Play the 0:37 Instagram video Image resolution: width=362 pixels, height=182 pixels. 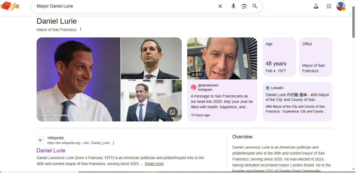(x=222, y=58)
